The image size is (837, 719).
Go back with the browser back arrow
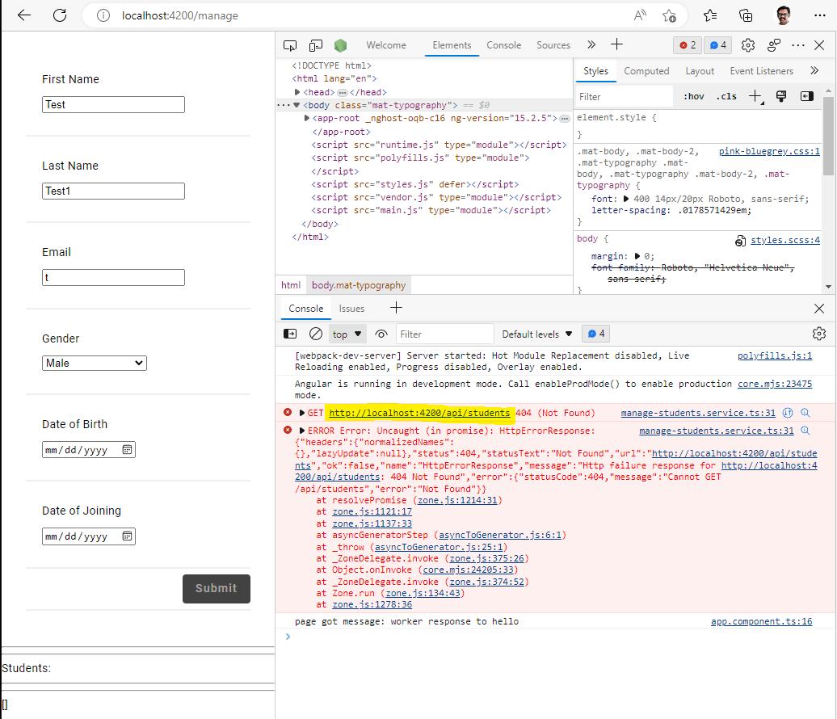click(24, 15)
